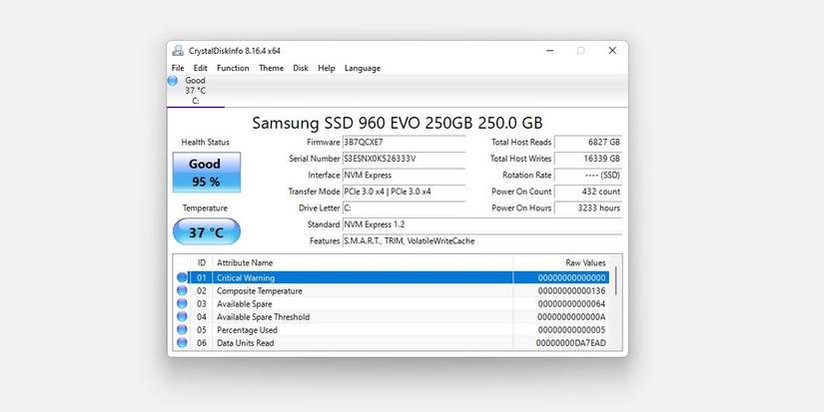Click the Features S.M.A.R.T., TRIM field
This screenshot has width=824, height=412.
coord(481,240)
